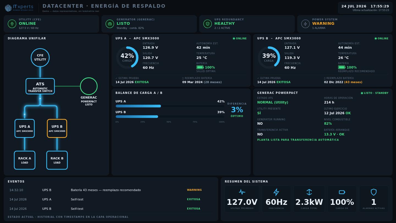Click the UPS B 39% load gauge

pyautogui.click(x=269, y=57)
